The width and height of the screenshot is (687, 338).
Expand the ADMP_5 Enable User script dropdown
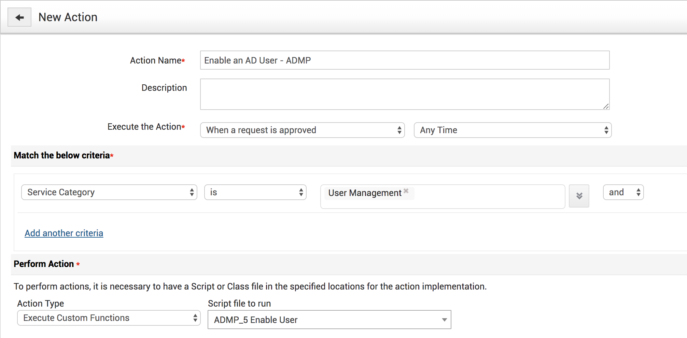click(329, 320)
